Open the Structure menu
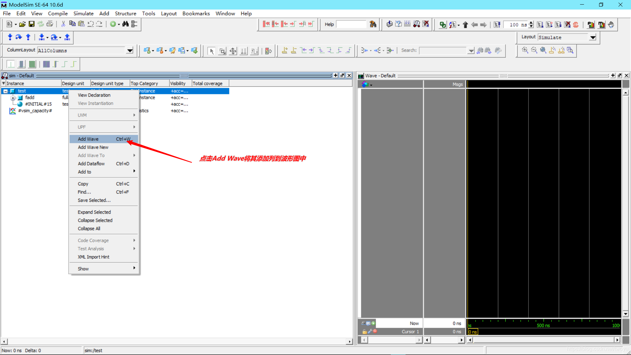This screenshot has height=355, width=631. pyautogui.click(x=126, y=13)
